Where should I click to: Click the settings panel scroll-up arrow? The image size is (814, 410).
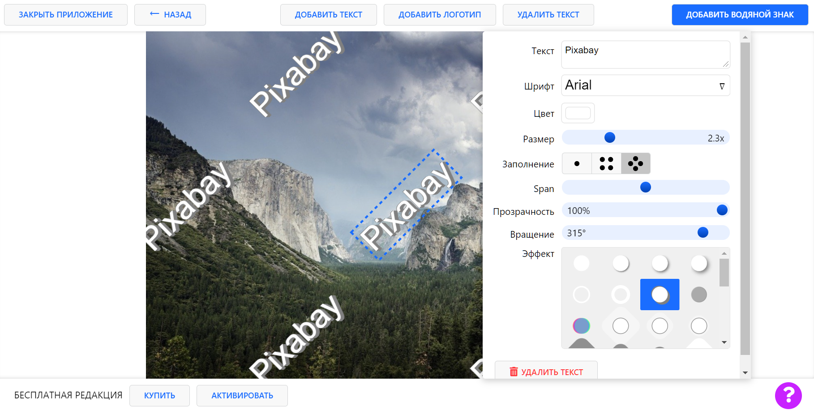745,37
